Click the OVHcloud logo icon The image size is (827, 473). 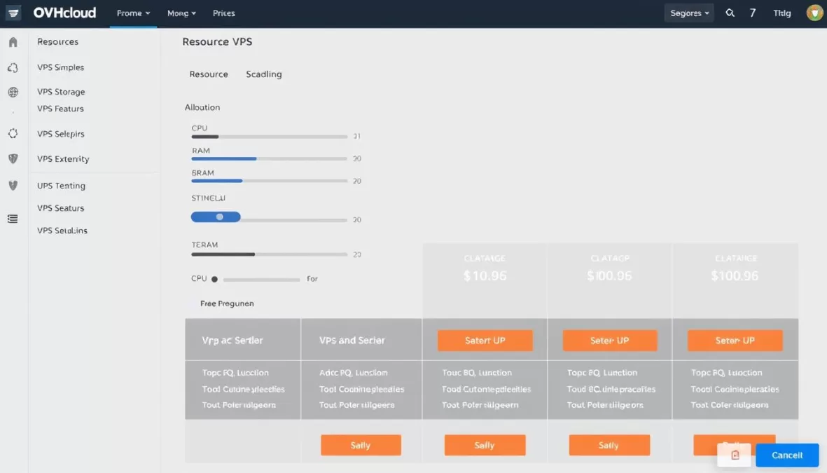(x=13, y=13)
